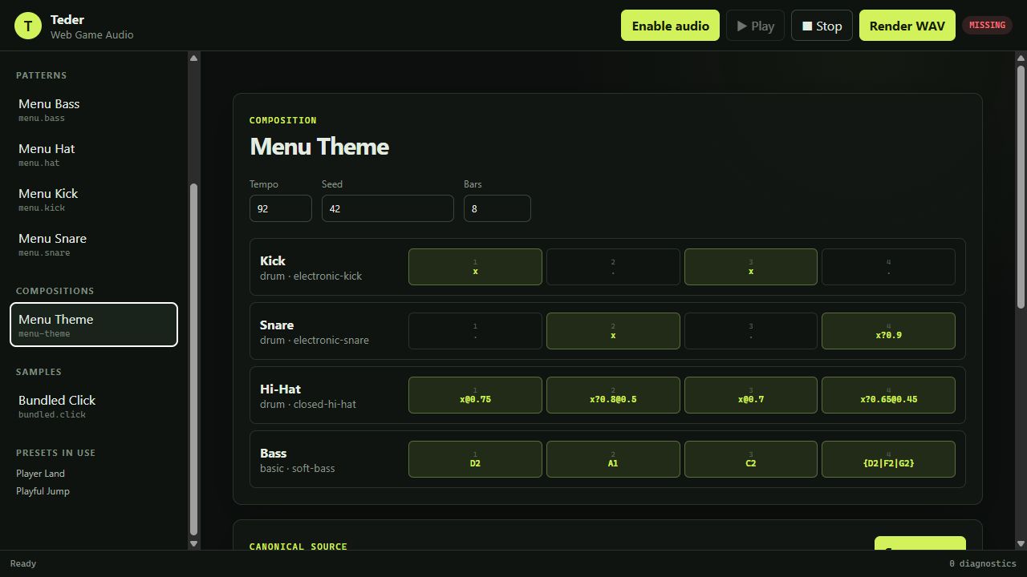Toggle Snare beat 3 cell

tap(751, 331)
